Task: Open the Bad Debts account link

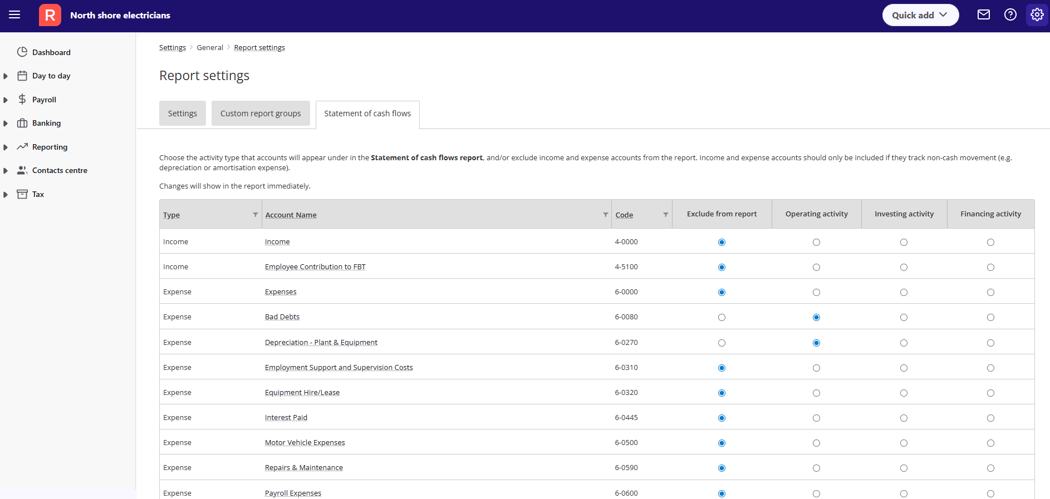Action: (282, 317)
